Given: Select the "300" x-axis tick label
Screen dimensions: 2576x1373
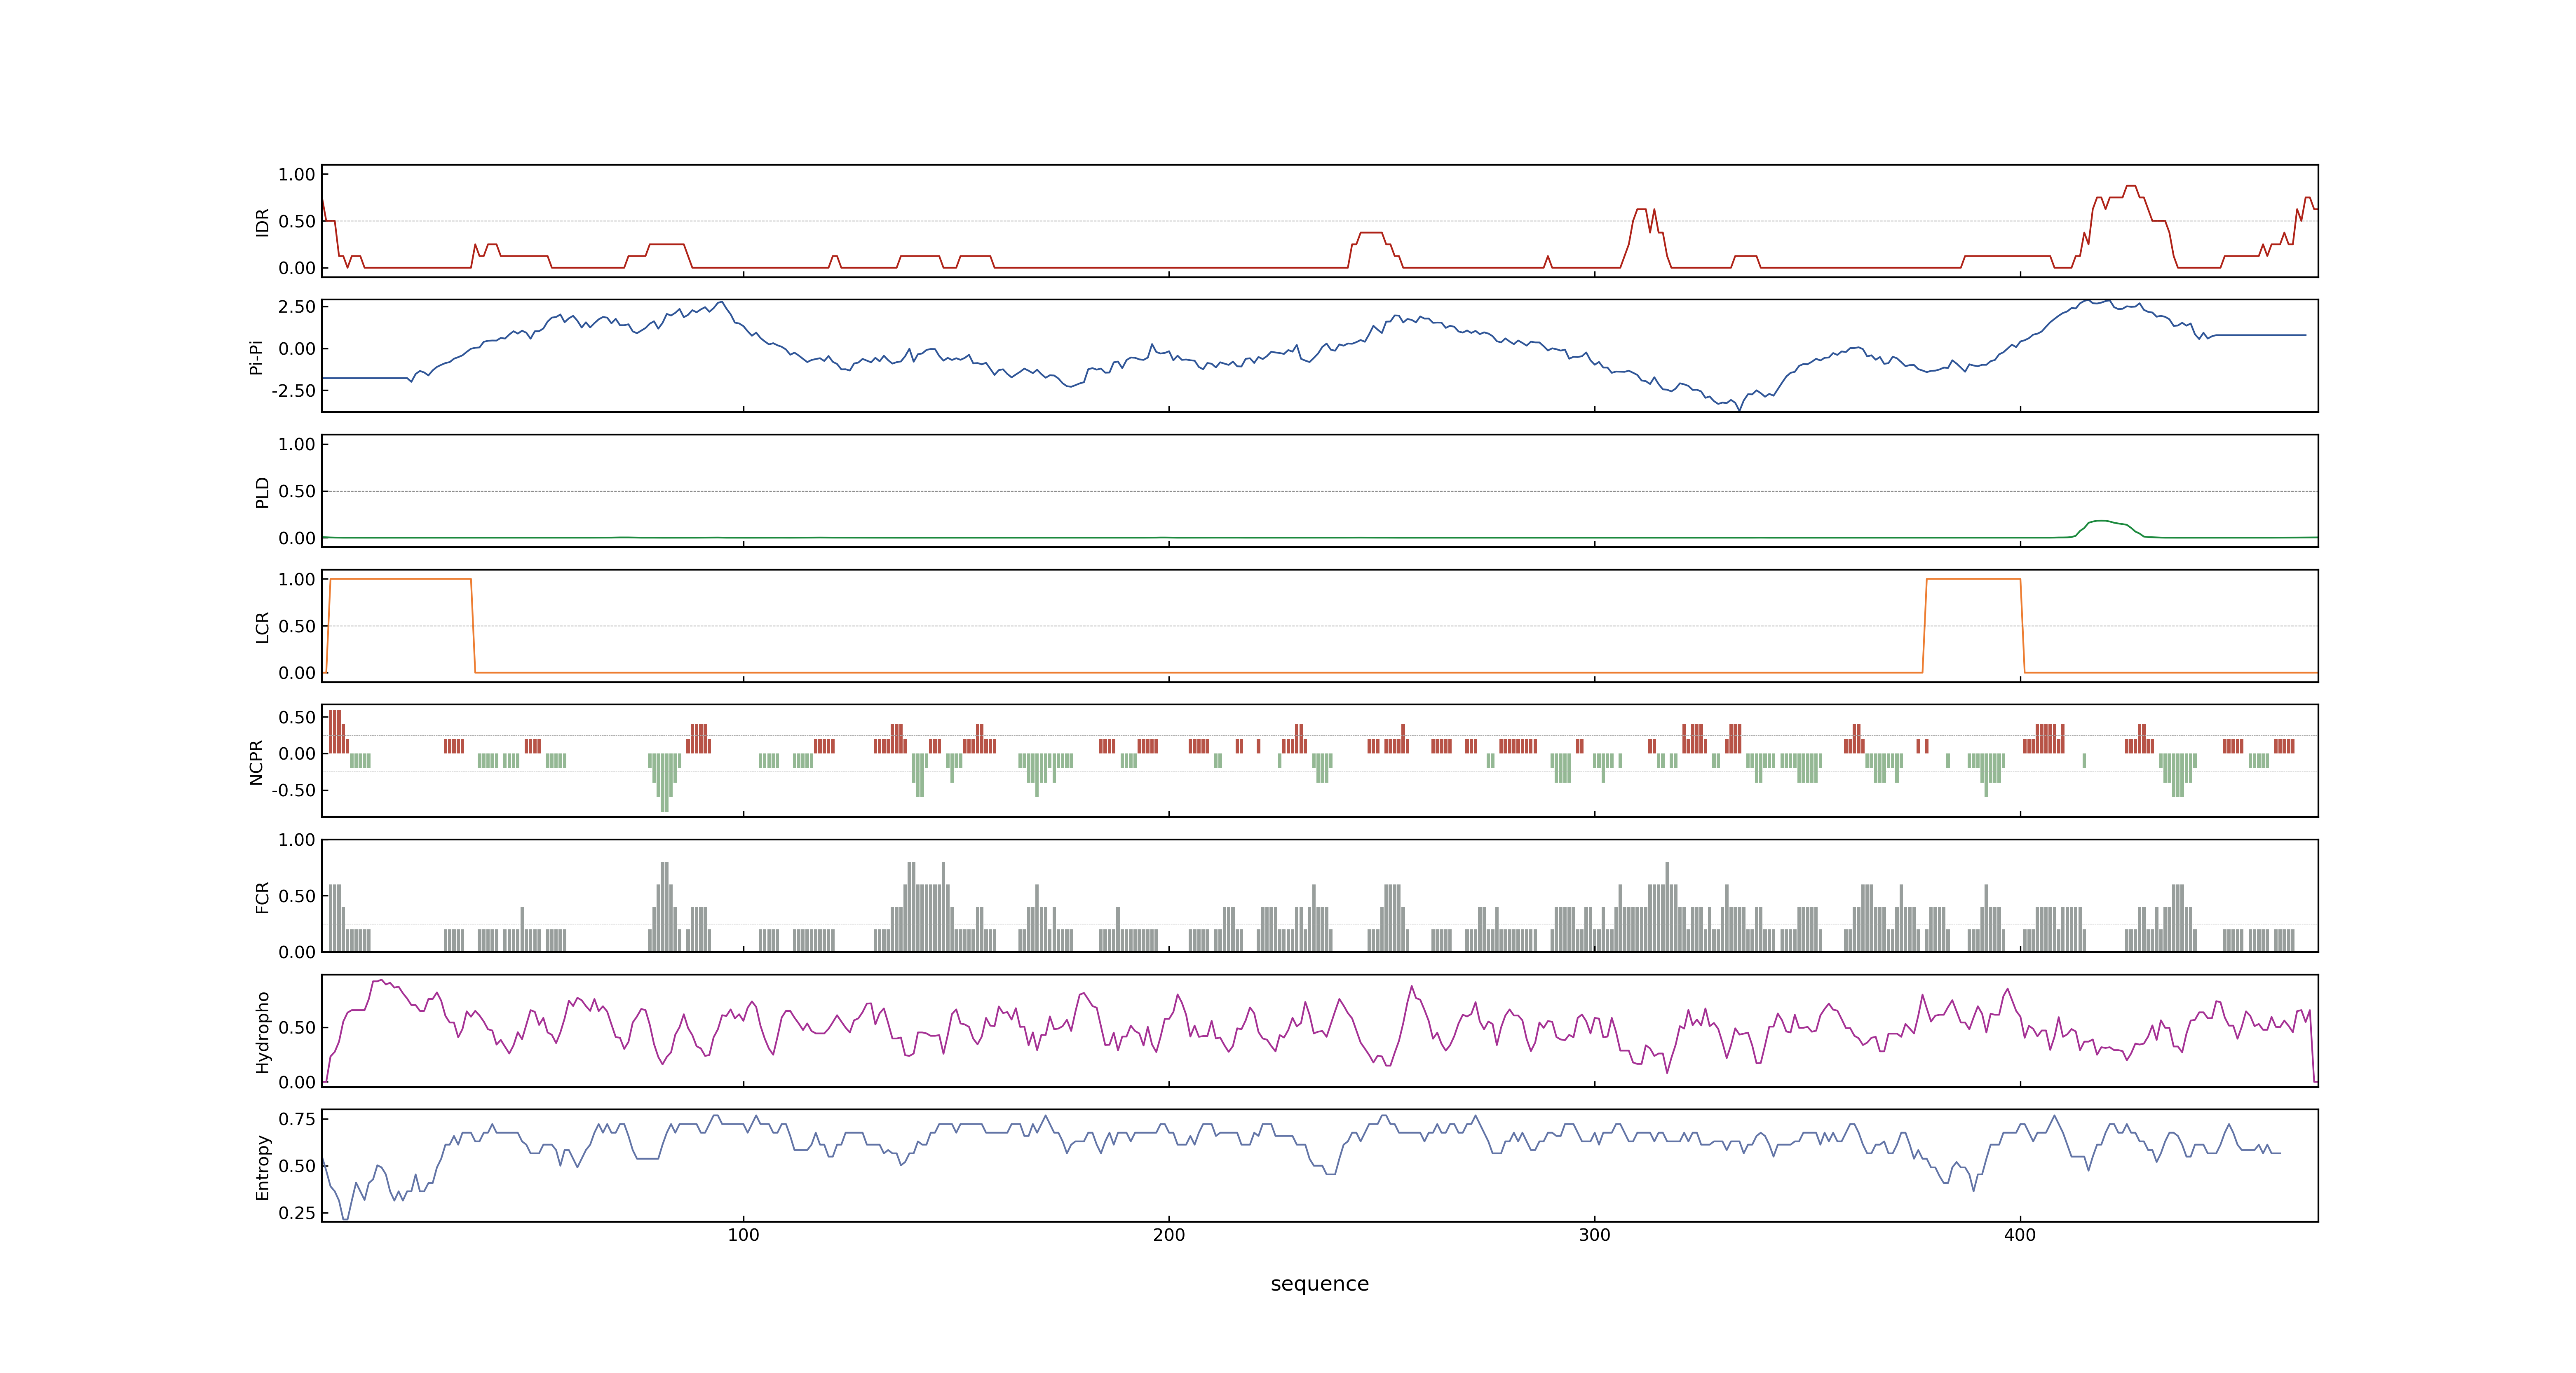Looking at the screenshot, I should (x=1594, y=1235).
